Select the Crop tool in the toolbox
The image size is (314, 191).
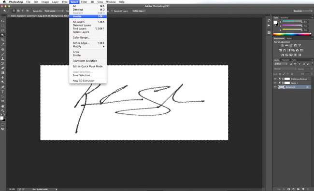click(x=2, y=40)
